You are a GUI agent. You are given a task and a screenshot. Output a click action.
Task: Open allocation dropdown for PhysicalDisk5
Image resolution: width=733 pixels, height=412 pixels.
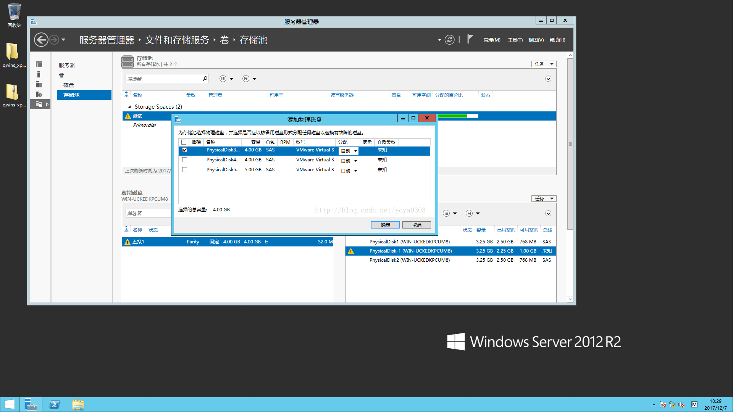pyautogui.click(x=349, y=171)
